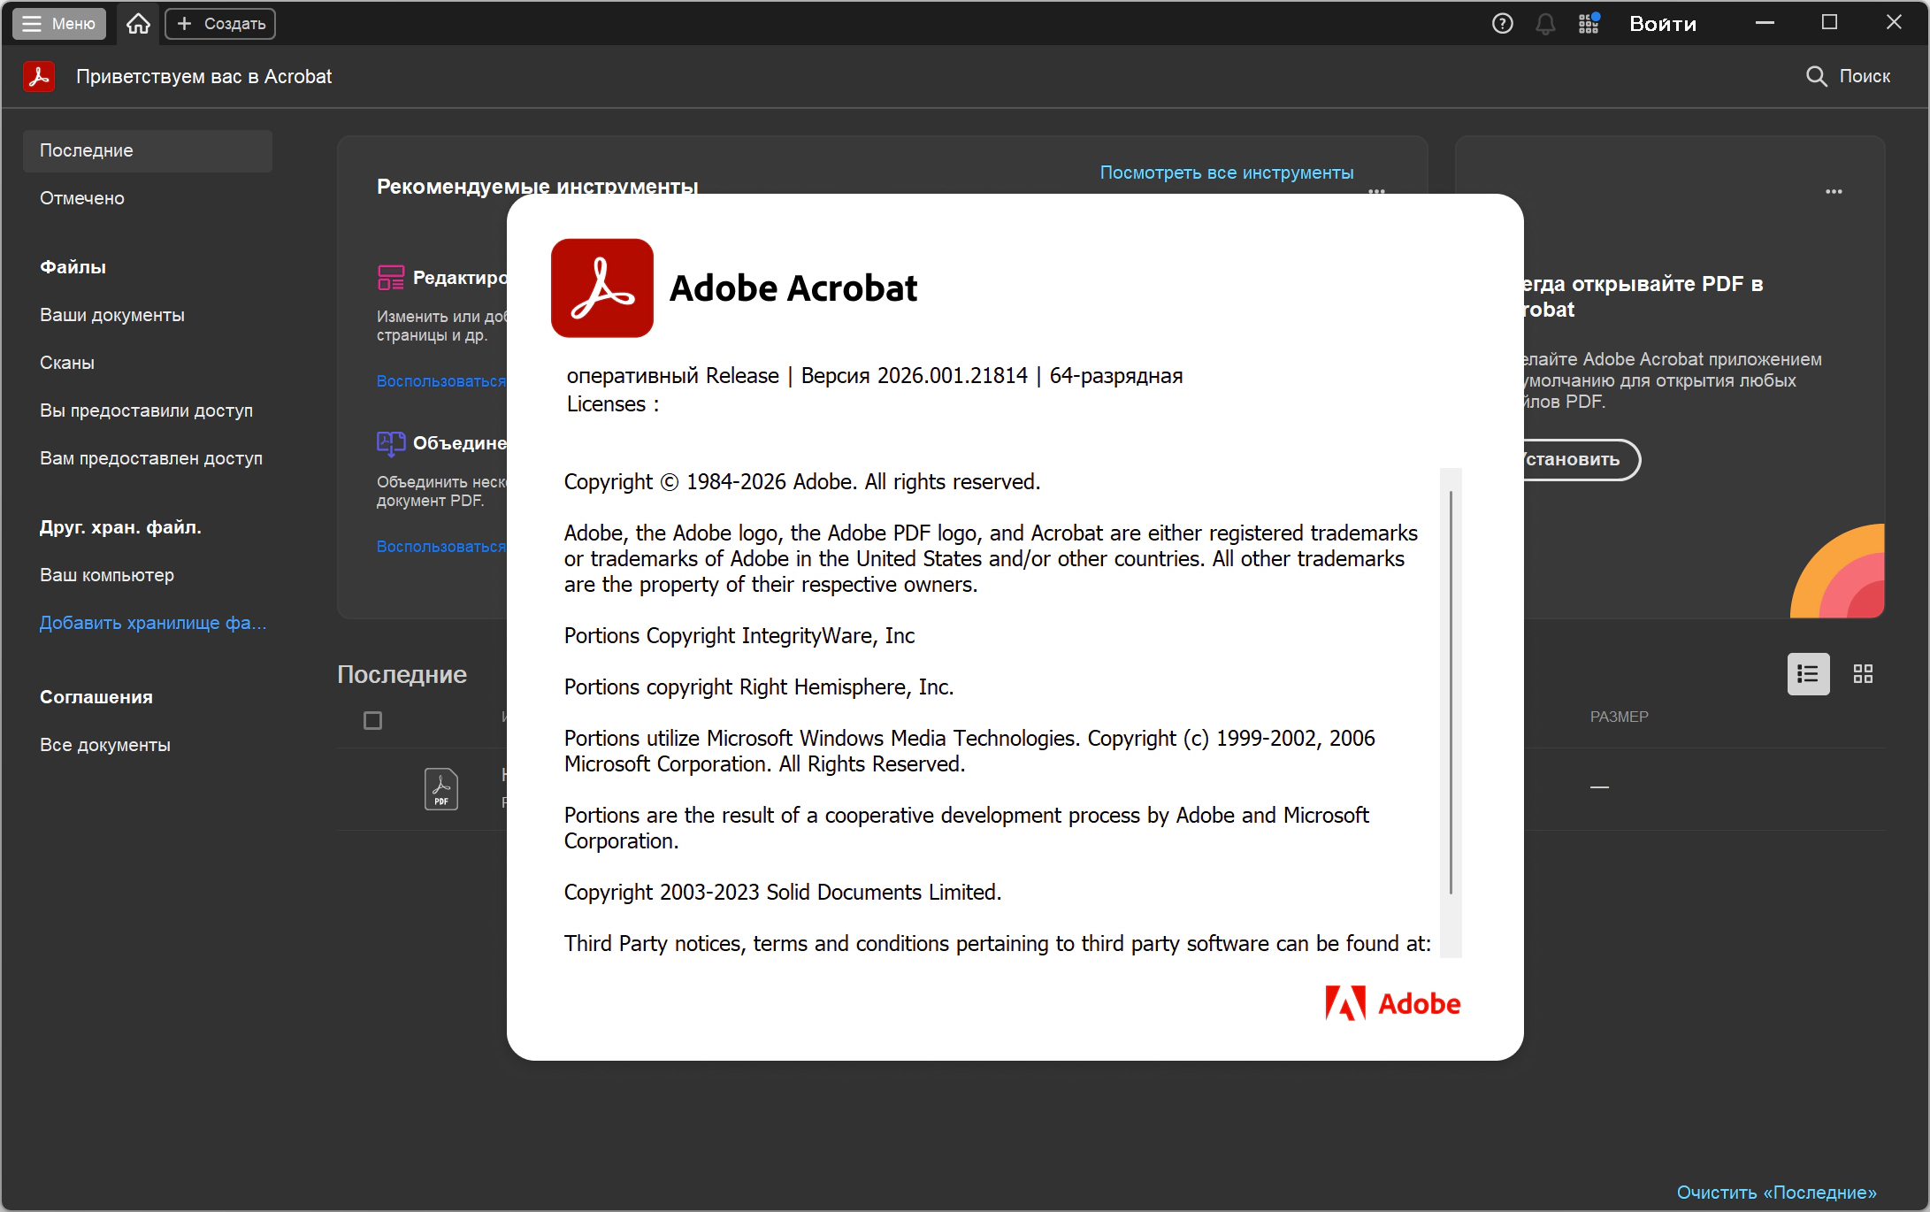The image size is (1930, 1212).
Task: Minimize the Acrobat window
Action: pyautogui.click(x=1765, y=24)
